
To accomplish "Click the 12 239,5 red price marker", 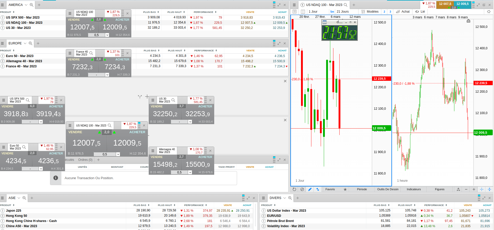I will 381,79.
